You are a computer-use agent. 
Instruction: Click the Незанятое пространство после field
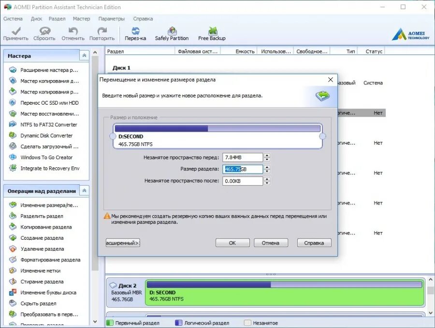coord(243,181)
